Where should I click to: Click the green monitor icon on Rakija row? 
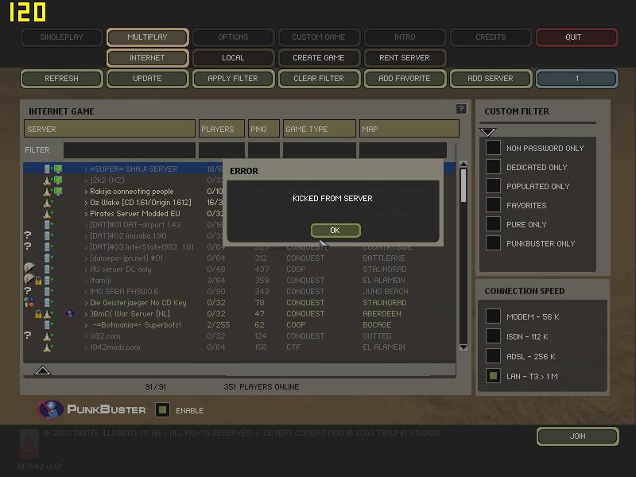58,191
